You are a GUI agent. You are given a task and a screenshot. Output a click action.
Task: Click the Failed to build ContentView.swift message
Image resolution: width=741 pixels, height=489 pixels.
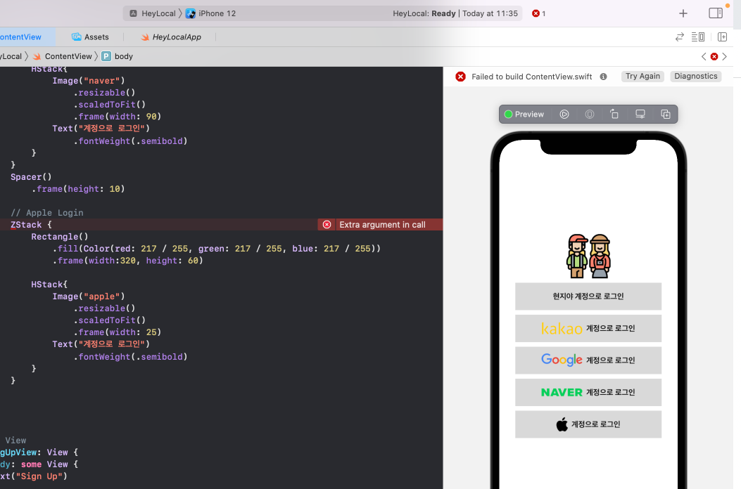pos(532,77)
